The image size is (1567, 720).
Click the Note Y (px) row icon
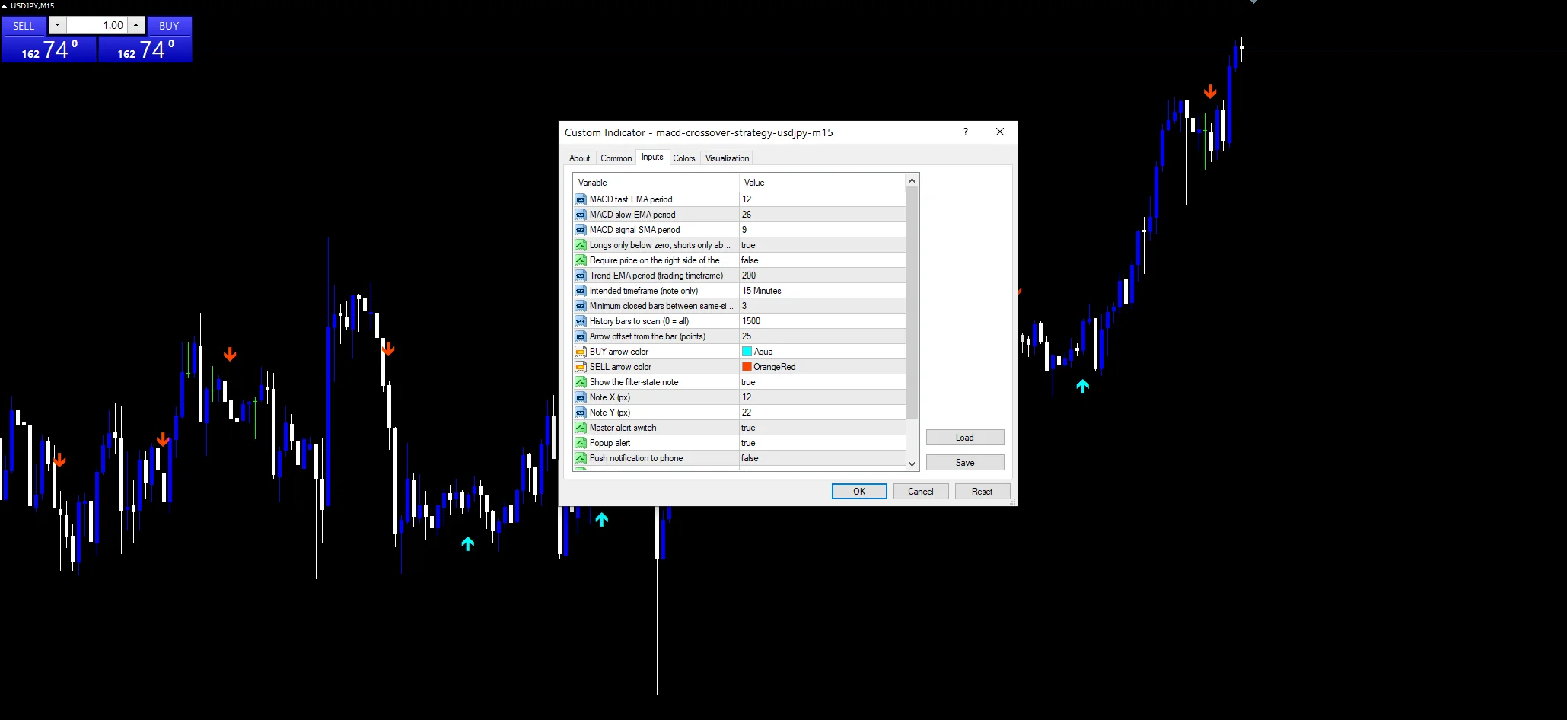[x=580, y=413]
